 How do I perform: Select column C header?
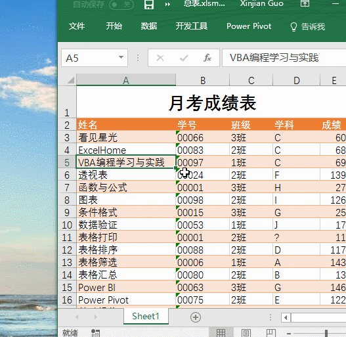click(x=251, y=80)
